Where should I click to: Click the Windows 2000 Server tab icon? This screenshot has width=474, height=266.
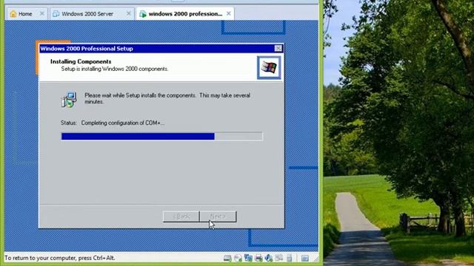[56, 13]
